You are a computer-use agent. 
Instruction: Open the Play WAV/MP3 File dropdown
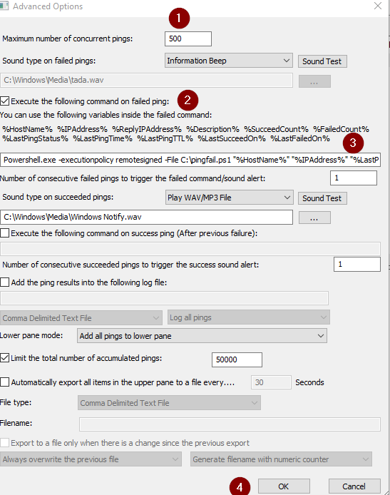click(230, 198)
